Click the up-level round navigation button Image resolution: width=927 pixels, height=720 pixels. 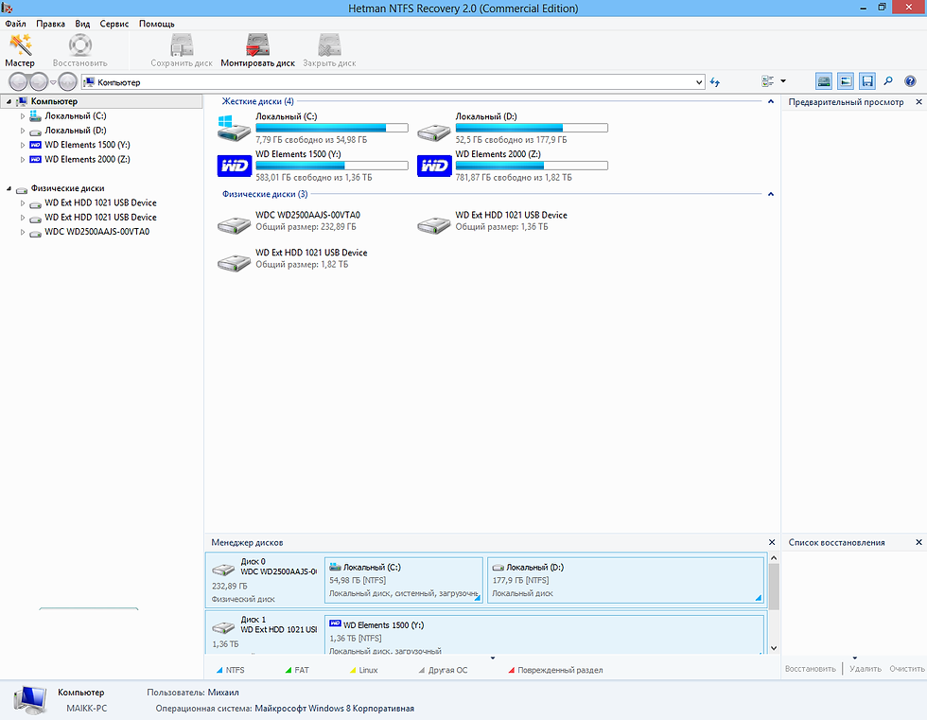coord(68,81)
